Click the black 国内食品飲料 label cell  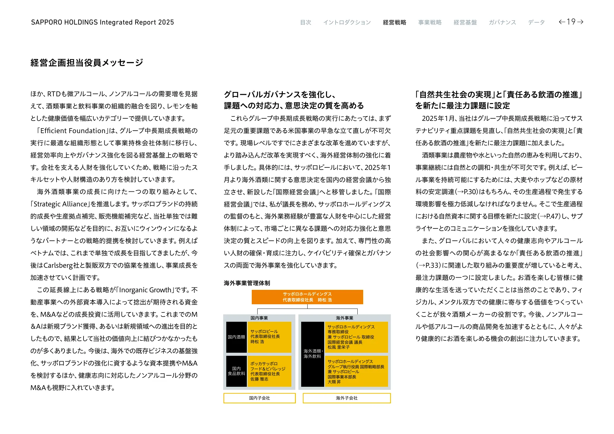click(236, 371)
